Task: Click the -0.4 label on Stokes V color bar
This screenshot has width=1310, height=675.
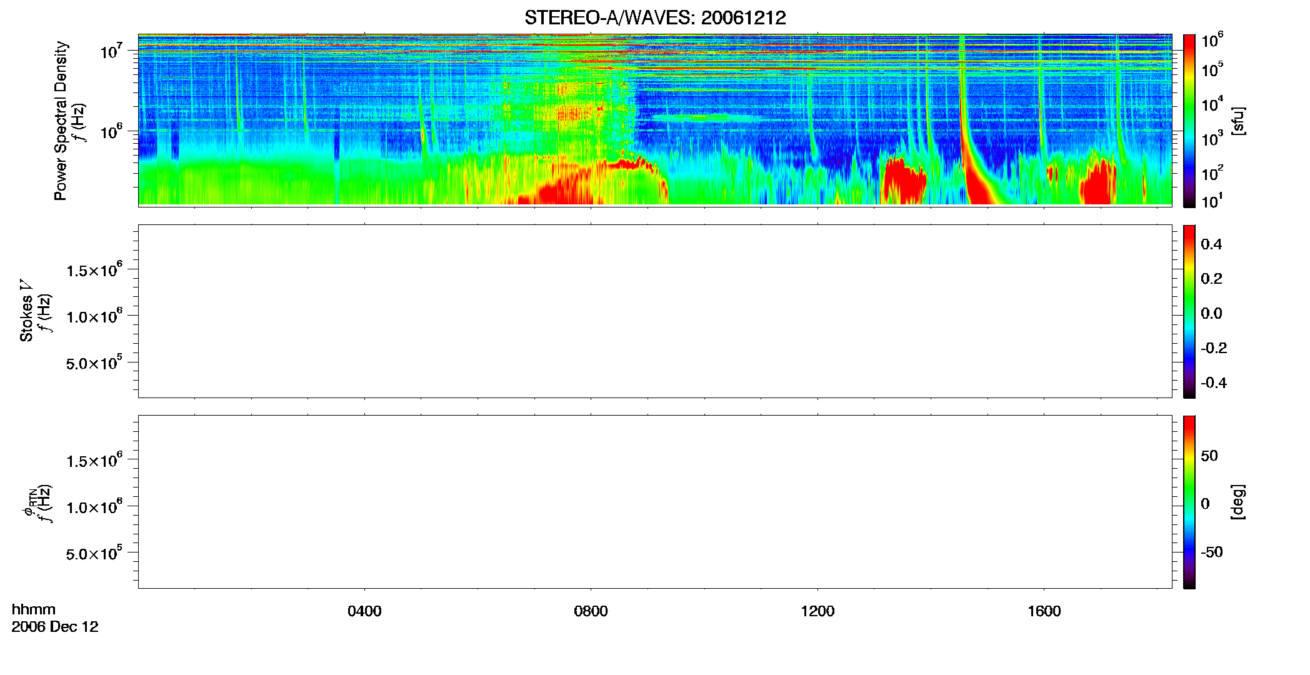Action: point(1214,383)
